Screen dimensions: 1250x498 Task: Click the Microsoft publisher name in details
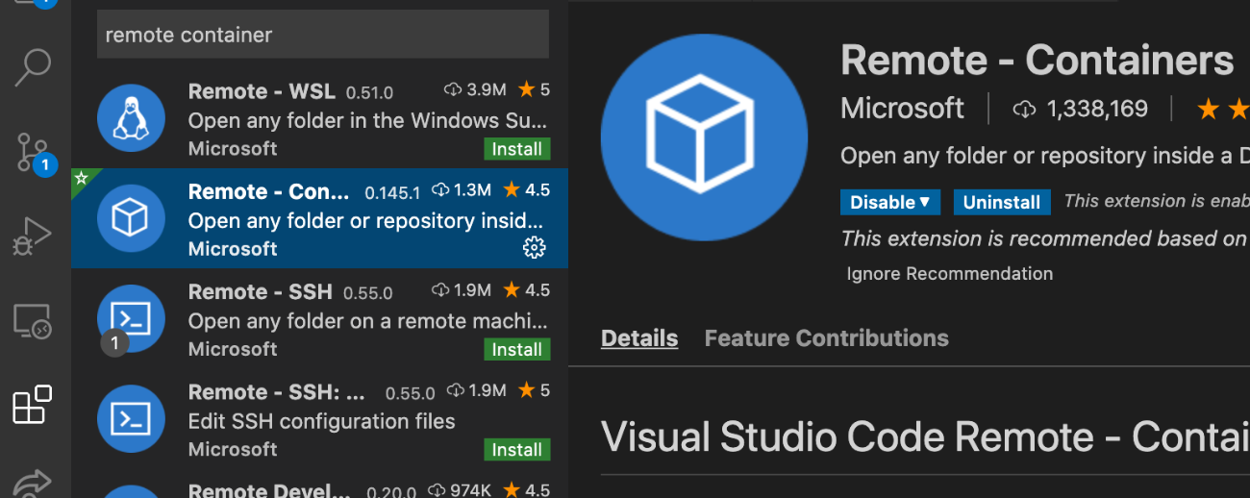pos(902,109)
